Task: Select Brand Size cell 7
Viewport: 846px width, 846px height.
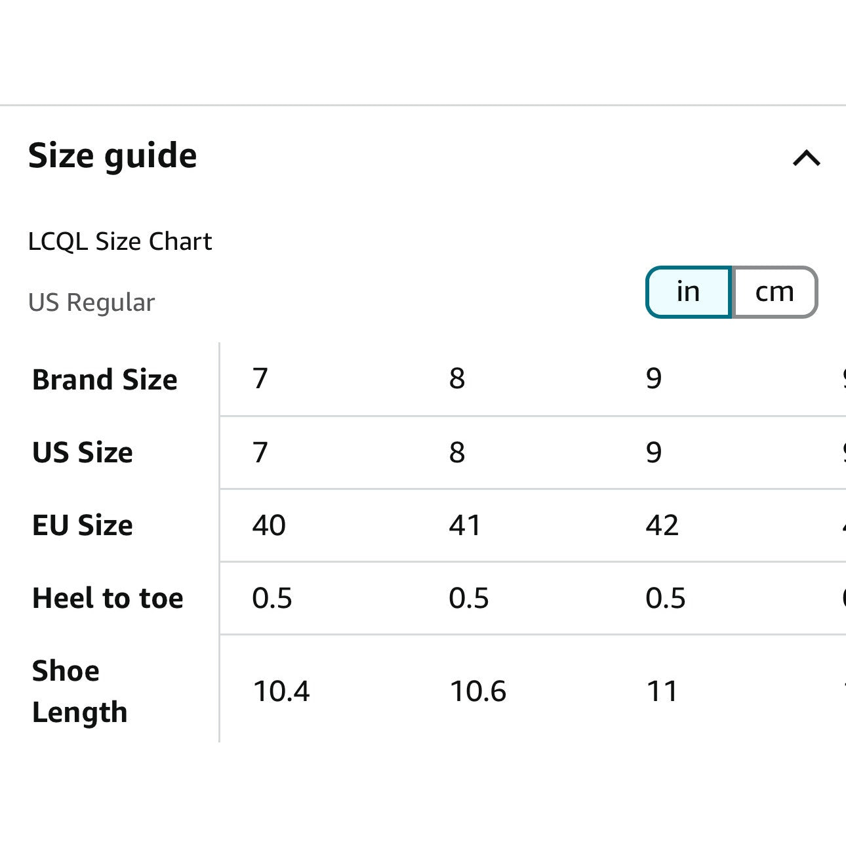Action: (x=260, y=378)
